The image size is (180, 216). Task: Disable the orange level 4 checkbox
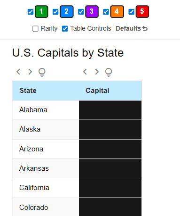pyautogui.click(x=106, y=12)
